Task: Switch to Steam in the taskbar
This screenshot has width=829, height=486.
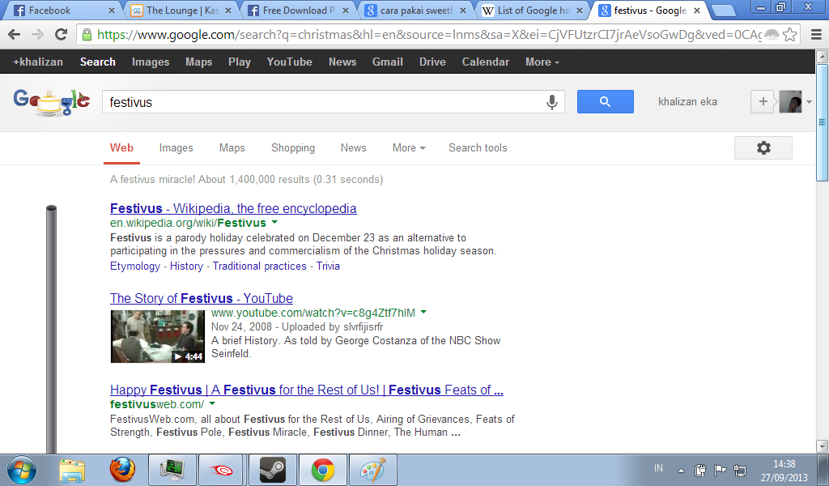Action: [x=272, y=470]
